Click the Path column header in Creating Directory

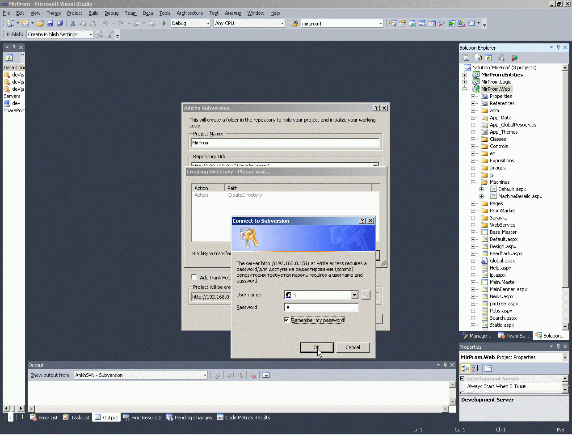click(298, 188)
